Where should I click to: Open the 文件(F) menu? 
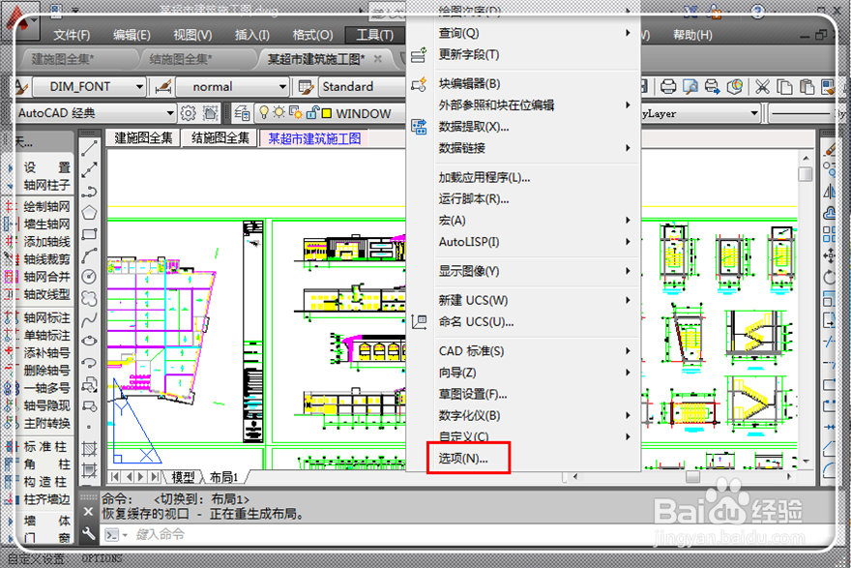pos(72,35)
